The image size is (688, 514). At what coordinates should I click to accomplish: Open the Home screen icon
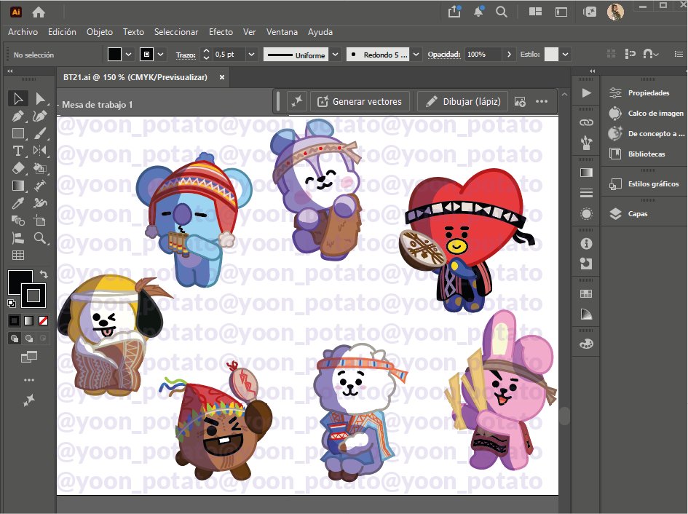39,12
